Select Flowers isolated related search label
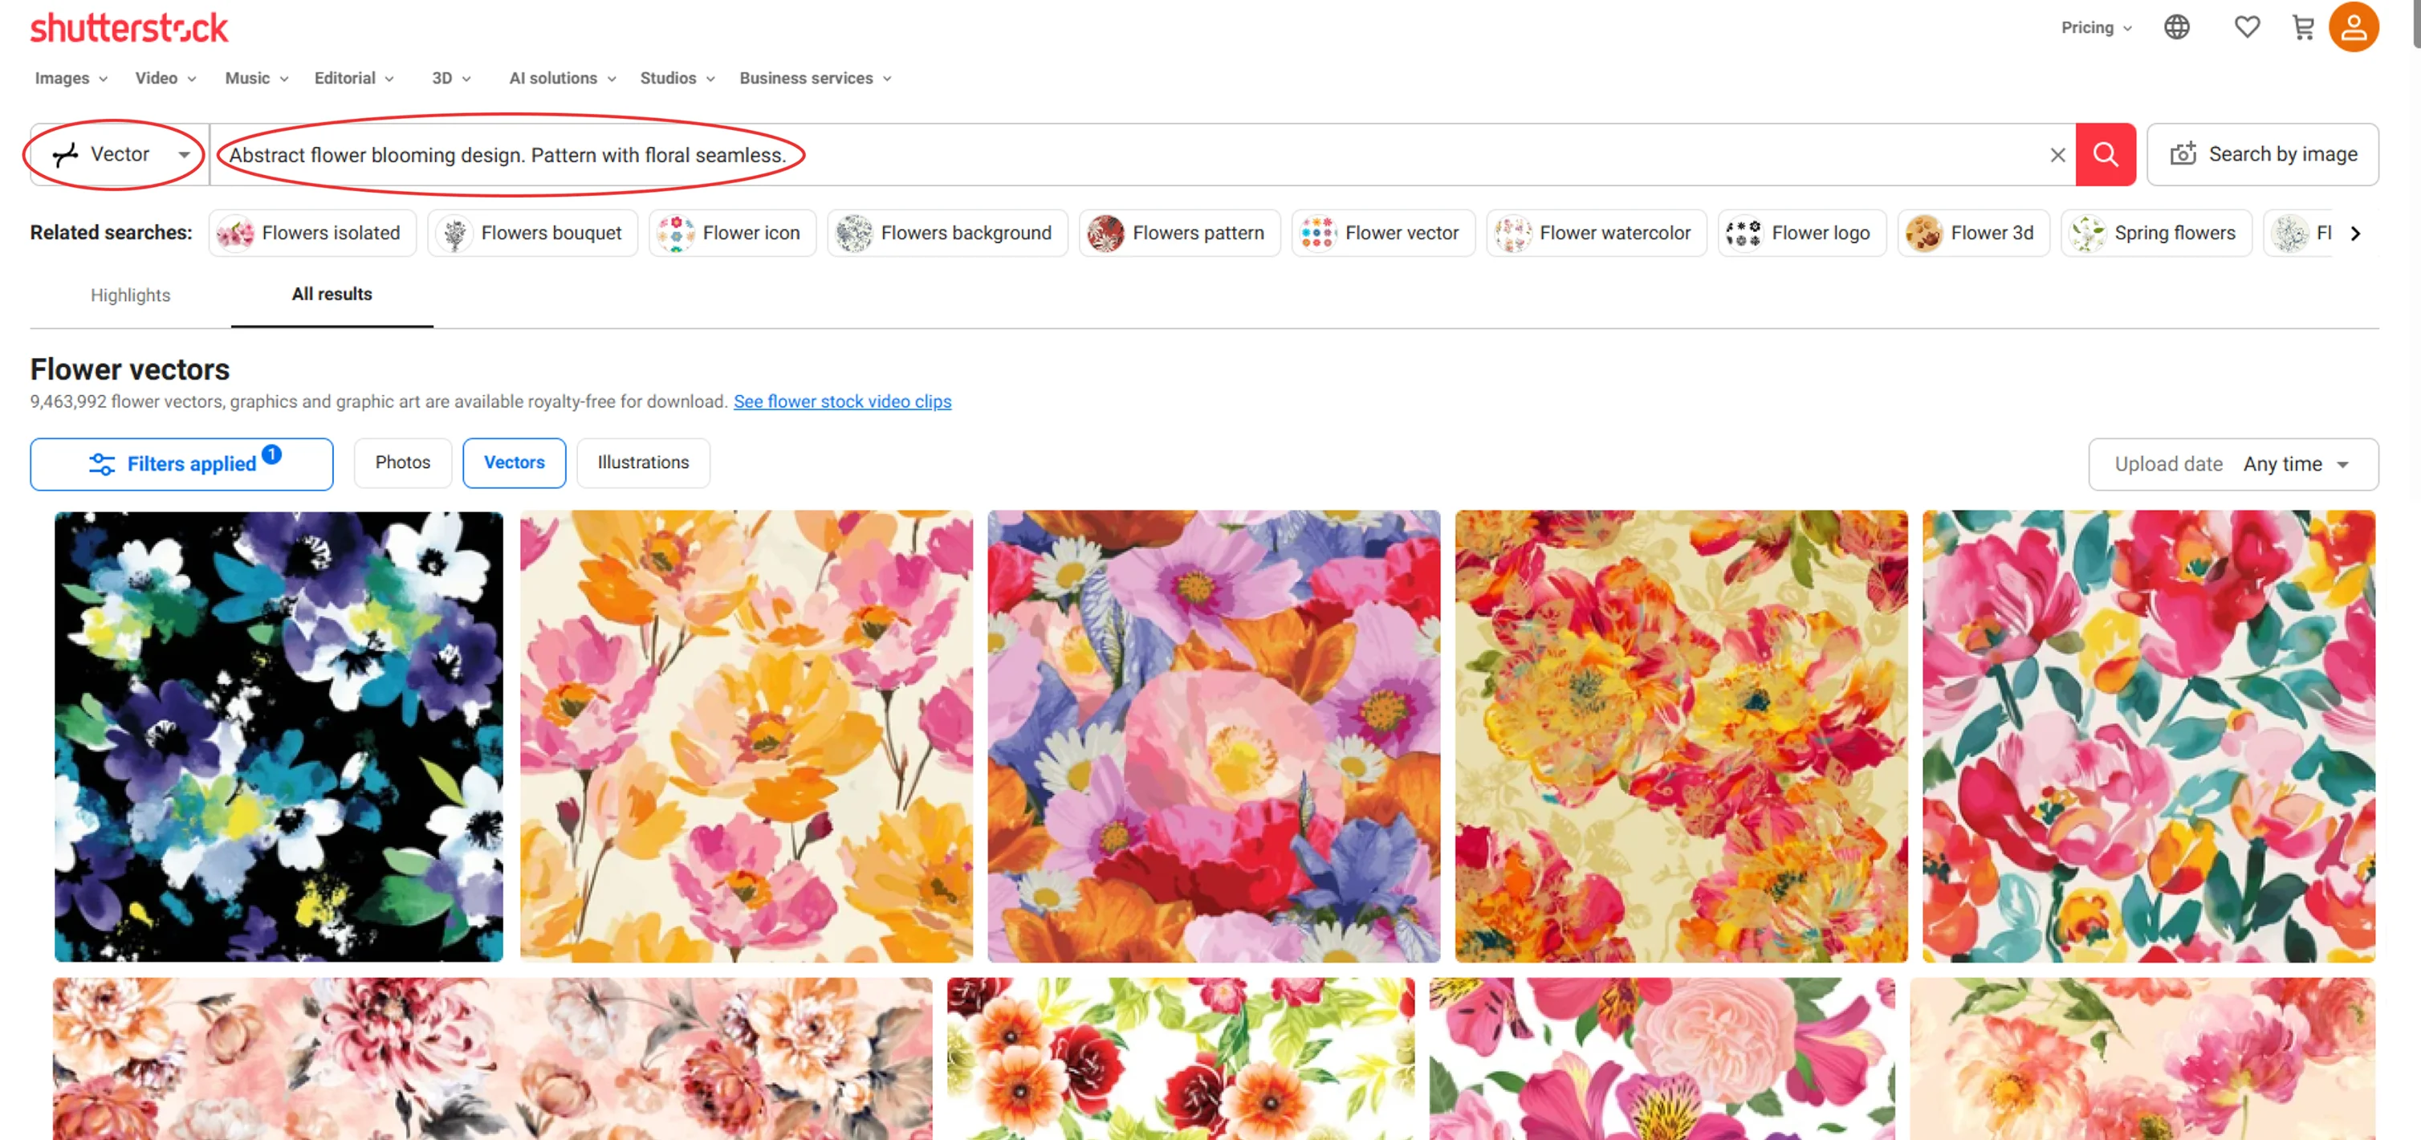 (331, 233)
